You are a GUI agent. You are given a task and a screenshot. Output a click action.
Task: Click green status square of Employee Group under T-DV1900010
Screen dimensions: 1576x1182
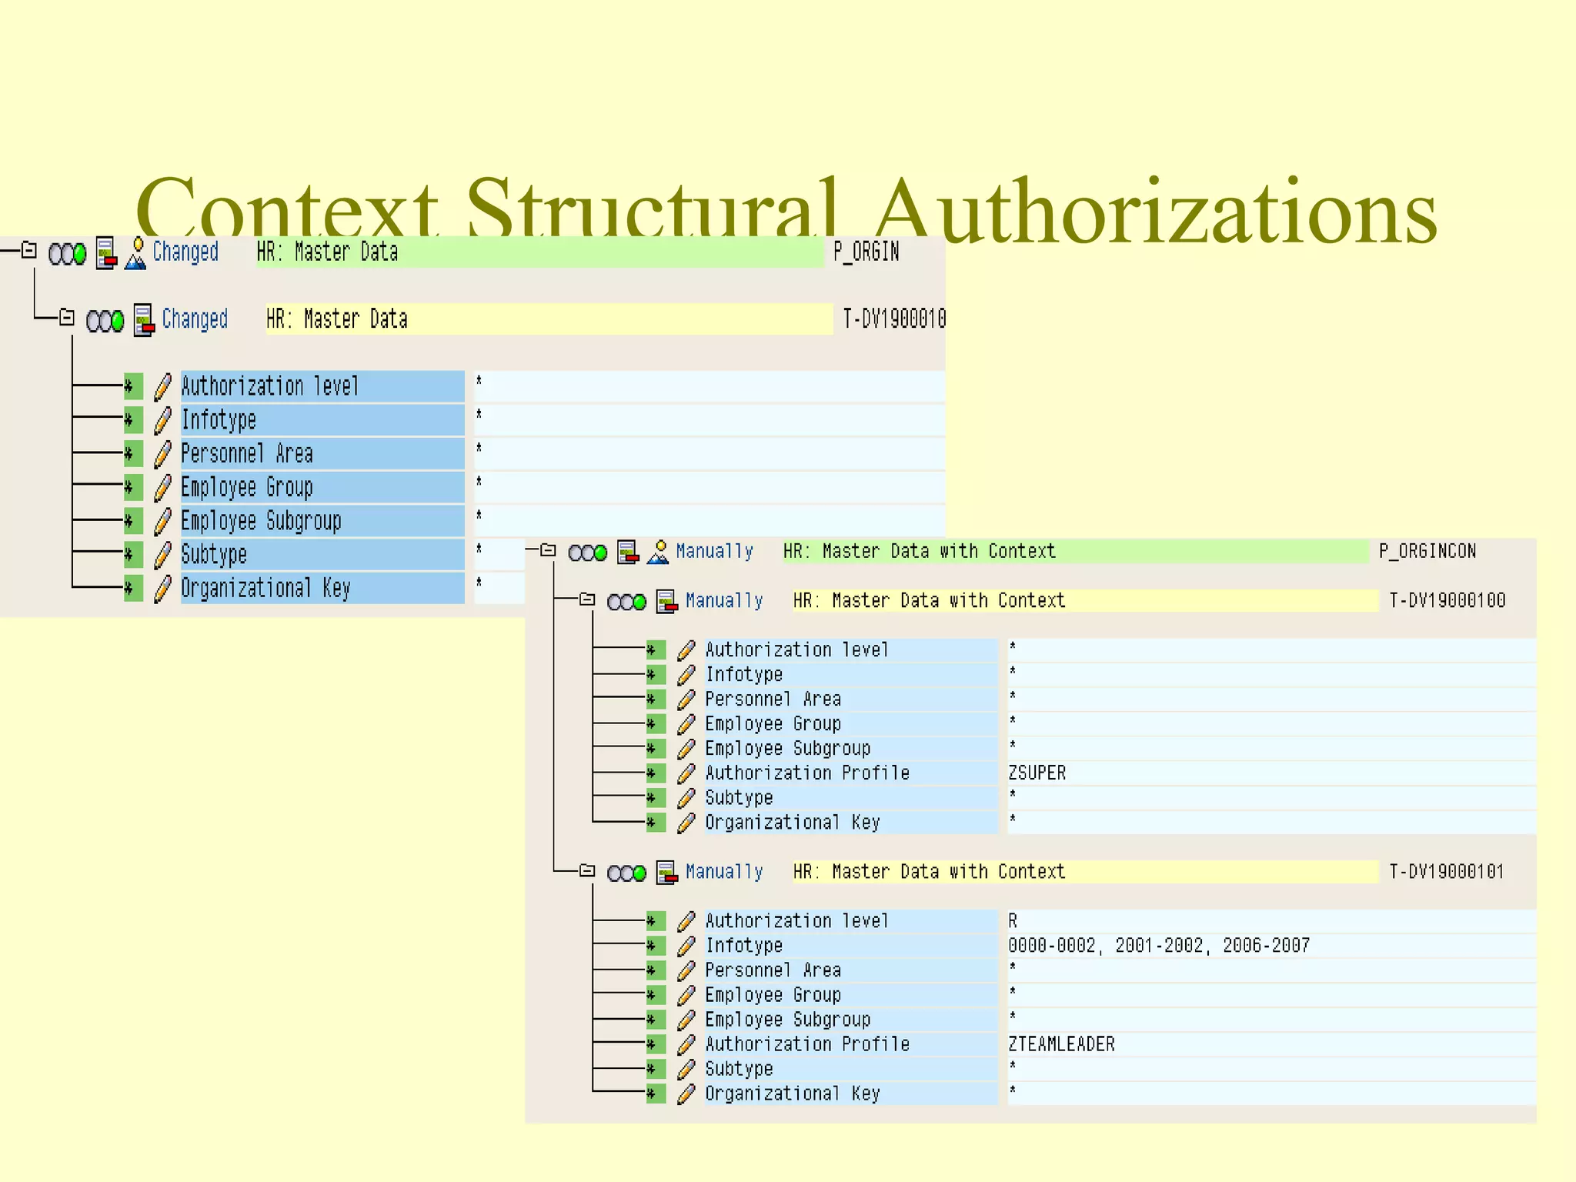(133, 488)
